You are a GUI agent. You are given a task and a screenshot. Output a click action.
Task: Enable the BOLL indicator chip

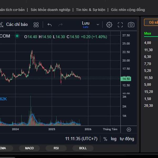(x=83, y=148)
